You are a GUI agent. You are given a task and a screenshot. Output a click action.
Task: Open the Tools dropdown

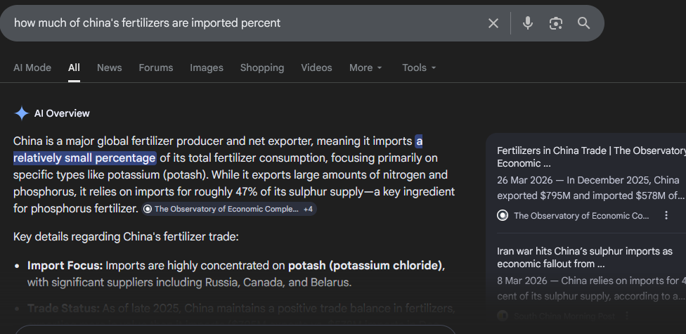[x=419, y=68]
